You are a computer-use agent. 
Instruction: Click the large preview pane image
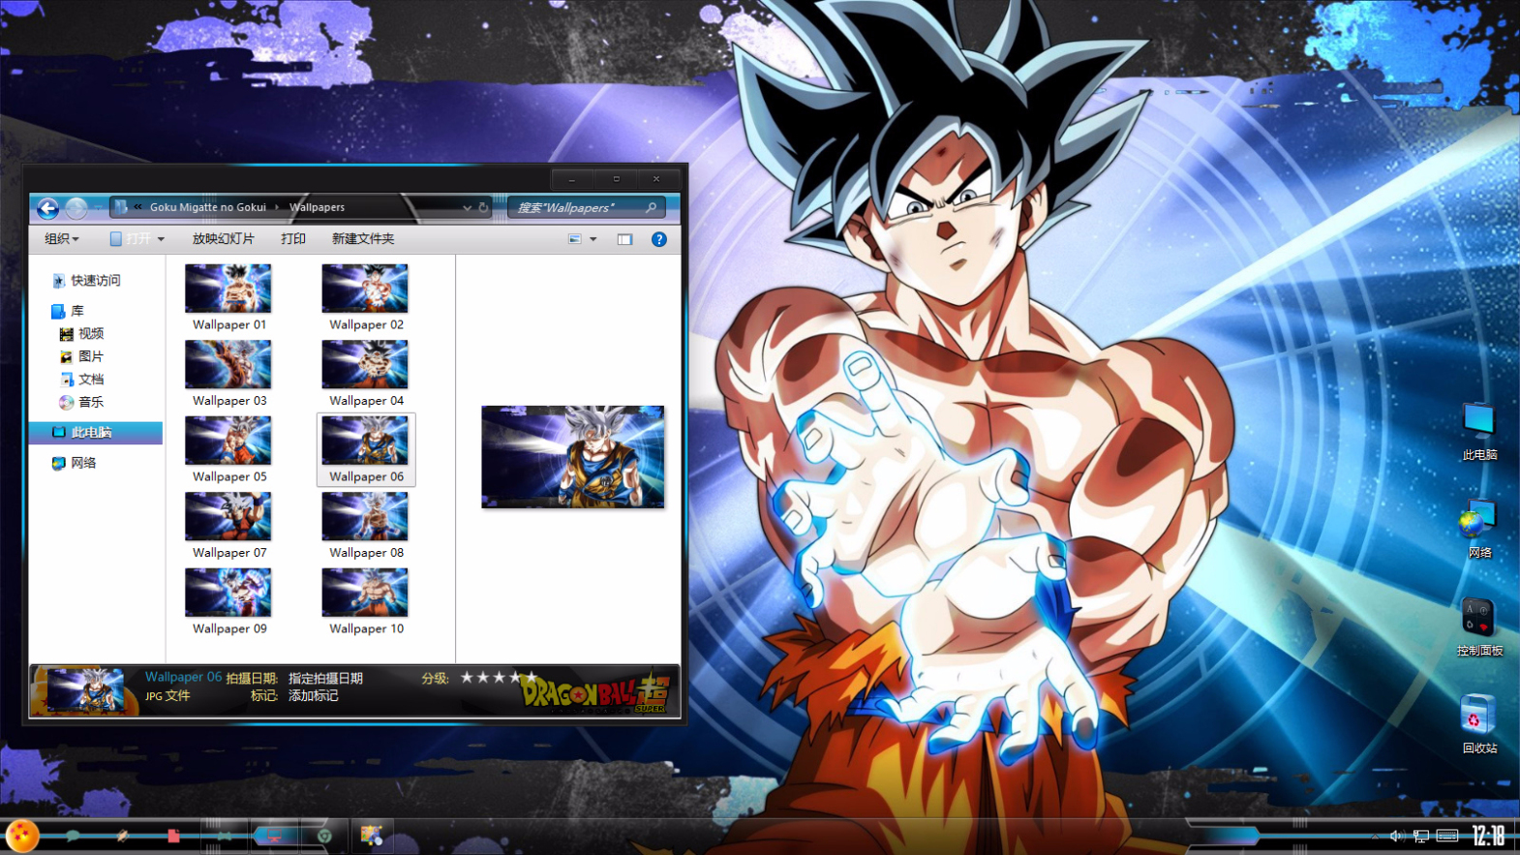coord(573,457)
